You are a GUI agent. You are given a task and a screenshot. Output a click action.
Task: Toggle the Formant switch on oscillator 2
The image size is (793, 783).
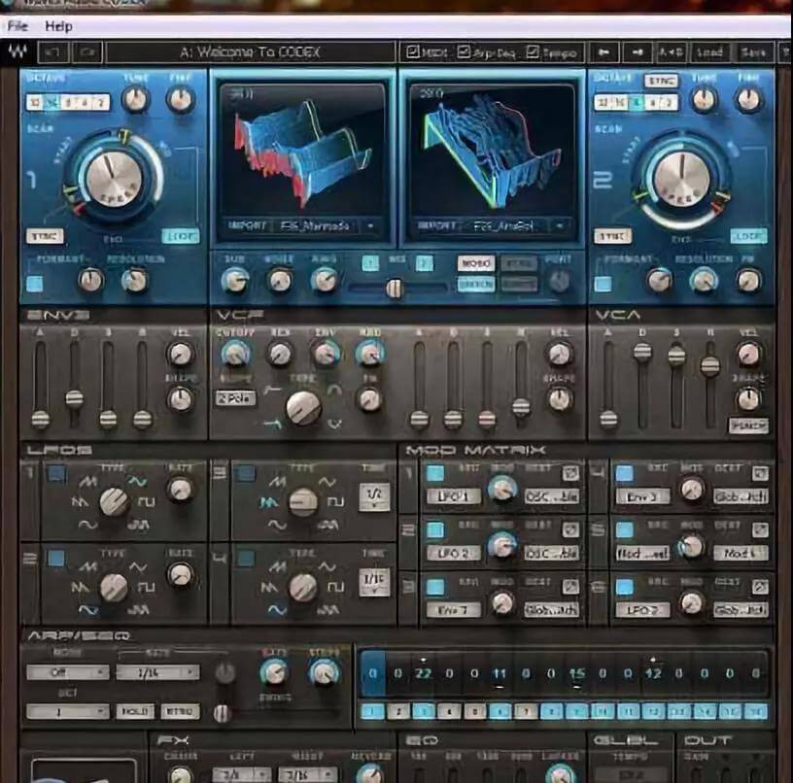(x=603, y=284)
